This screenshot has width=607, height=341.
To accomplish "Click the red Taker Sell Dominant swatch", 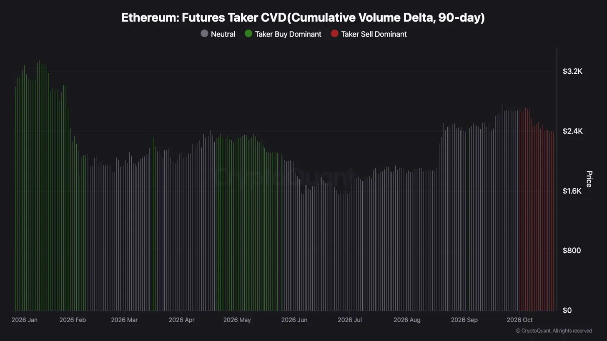I will coord(334,34).
